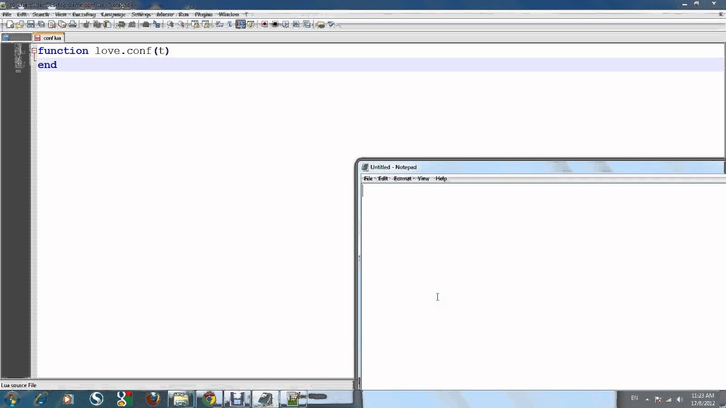Open Windows Explorer folder from the taskbar
This screenshot has width=726, height=408.
point(181,399)
